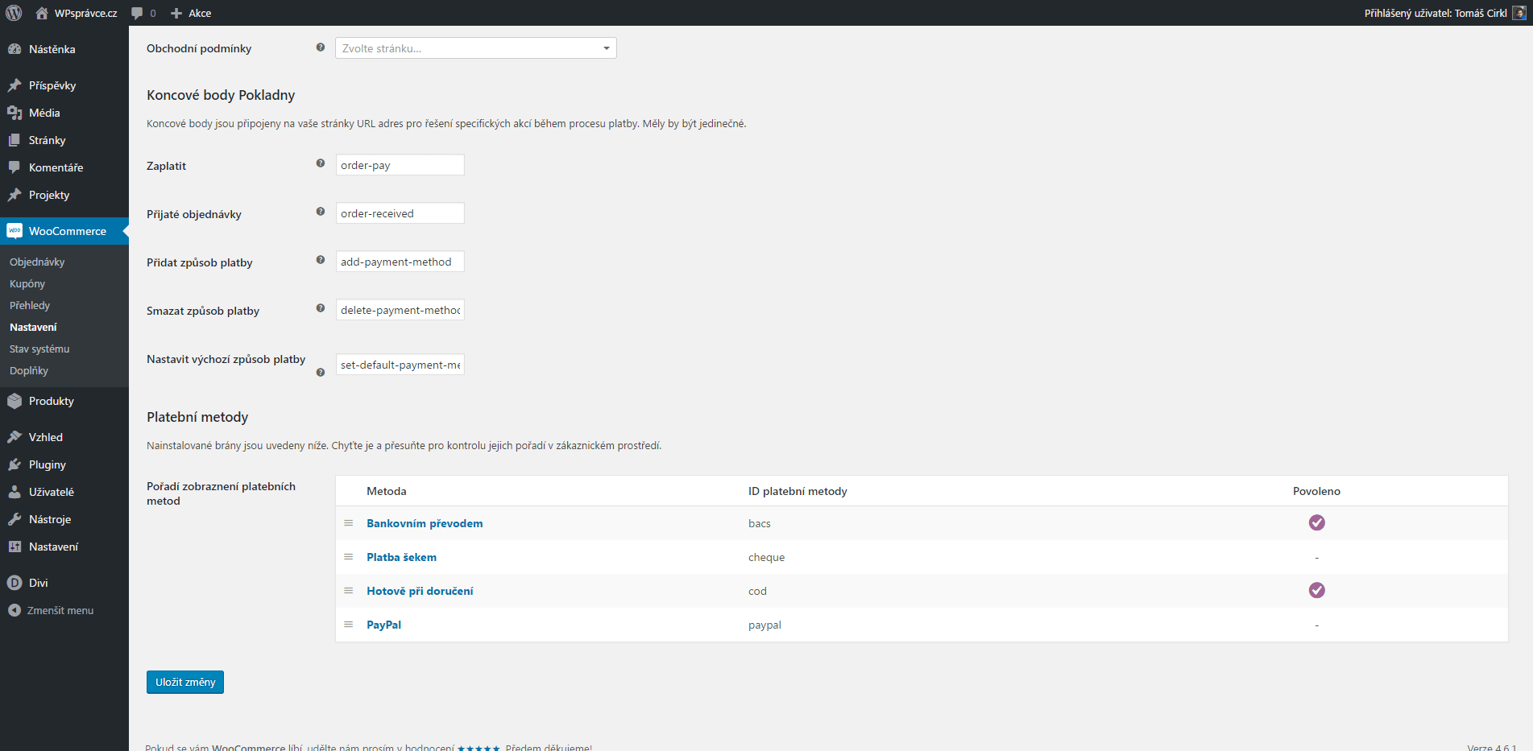Click the Nástroje wrench icon
The width and height of the screenshot is (1533, 751).
(15, 519)
